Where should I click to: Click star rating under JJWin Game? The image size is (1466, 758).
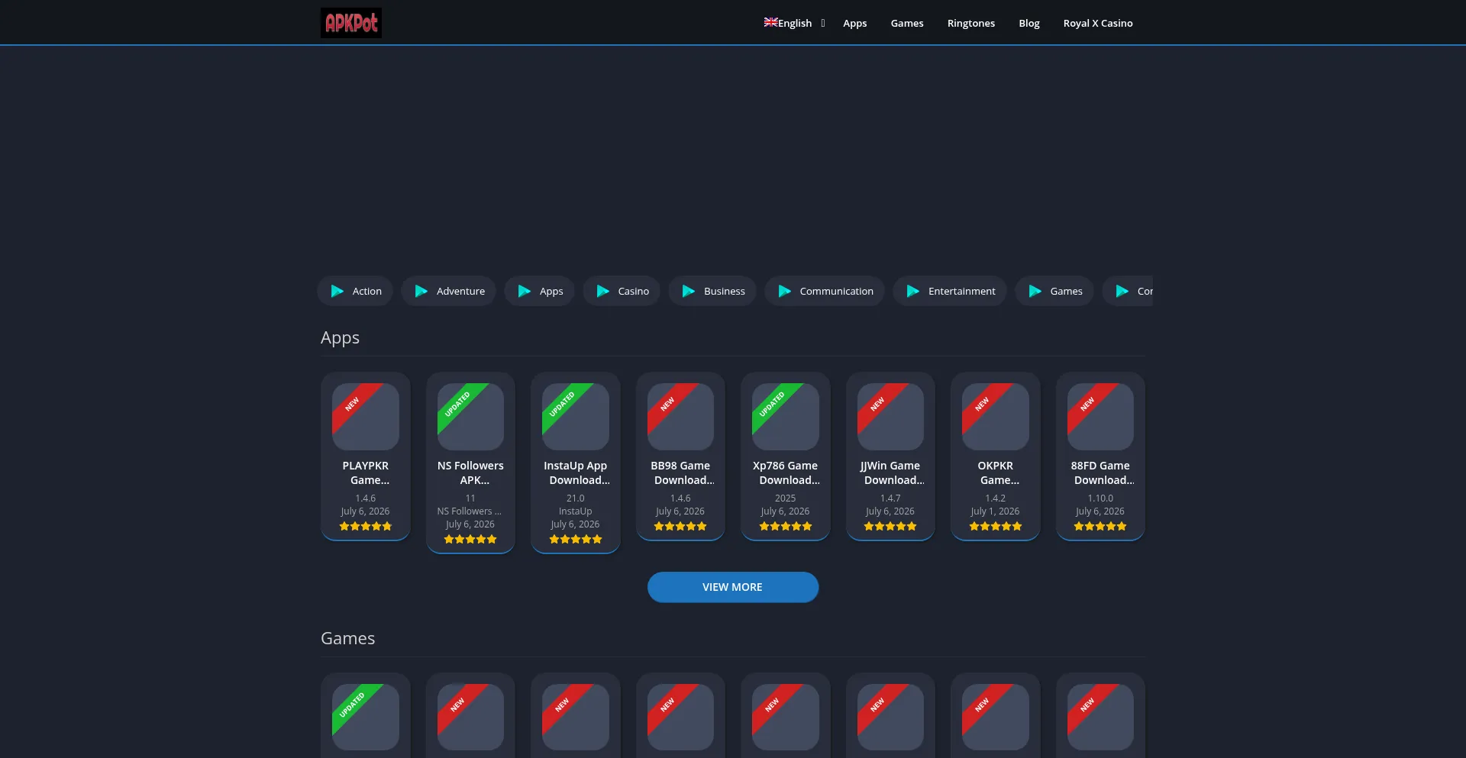890,526
